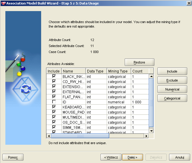This screenshot has width=192, height=163.
Task: Click the Count column header
Action: (140, 71)
